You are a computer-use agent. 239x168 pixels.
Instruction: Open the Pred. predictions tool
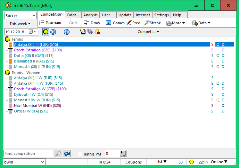[134, 23]
